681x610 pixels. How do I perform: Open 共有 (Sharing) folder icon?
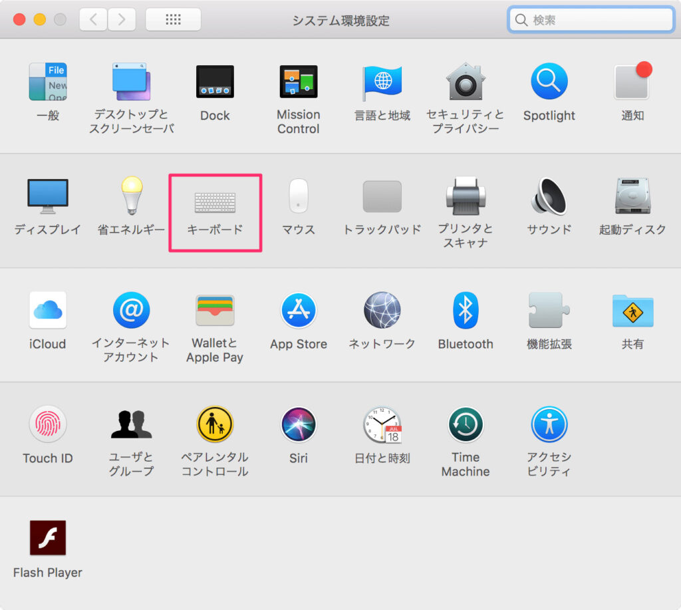[633, 311]
